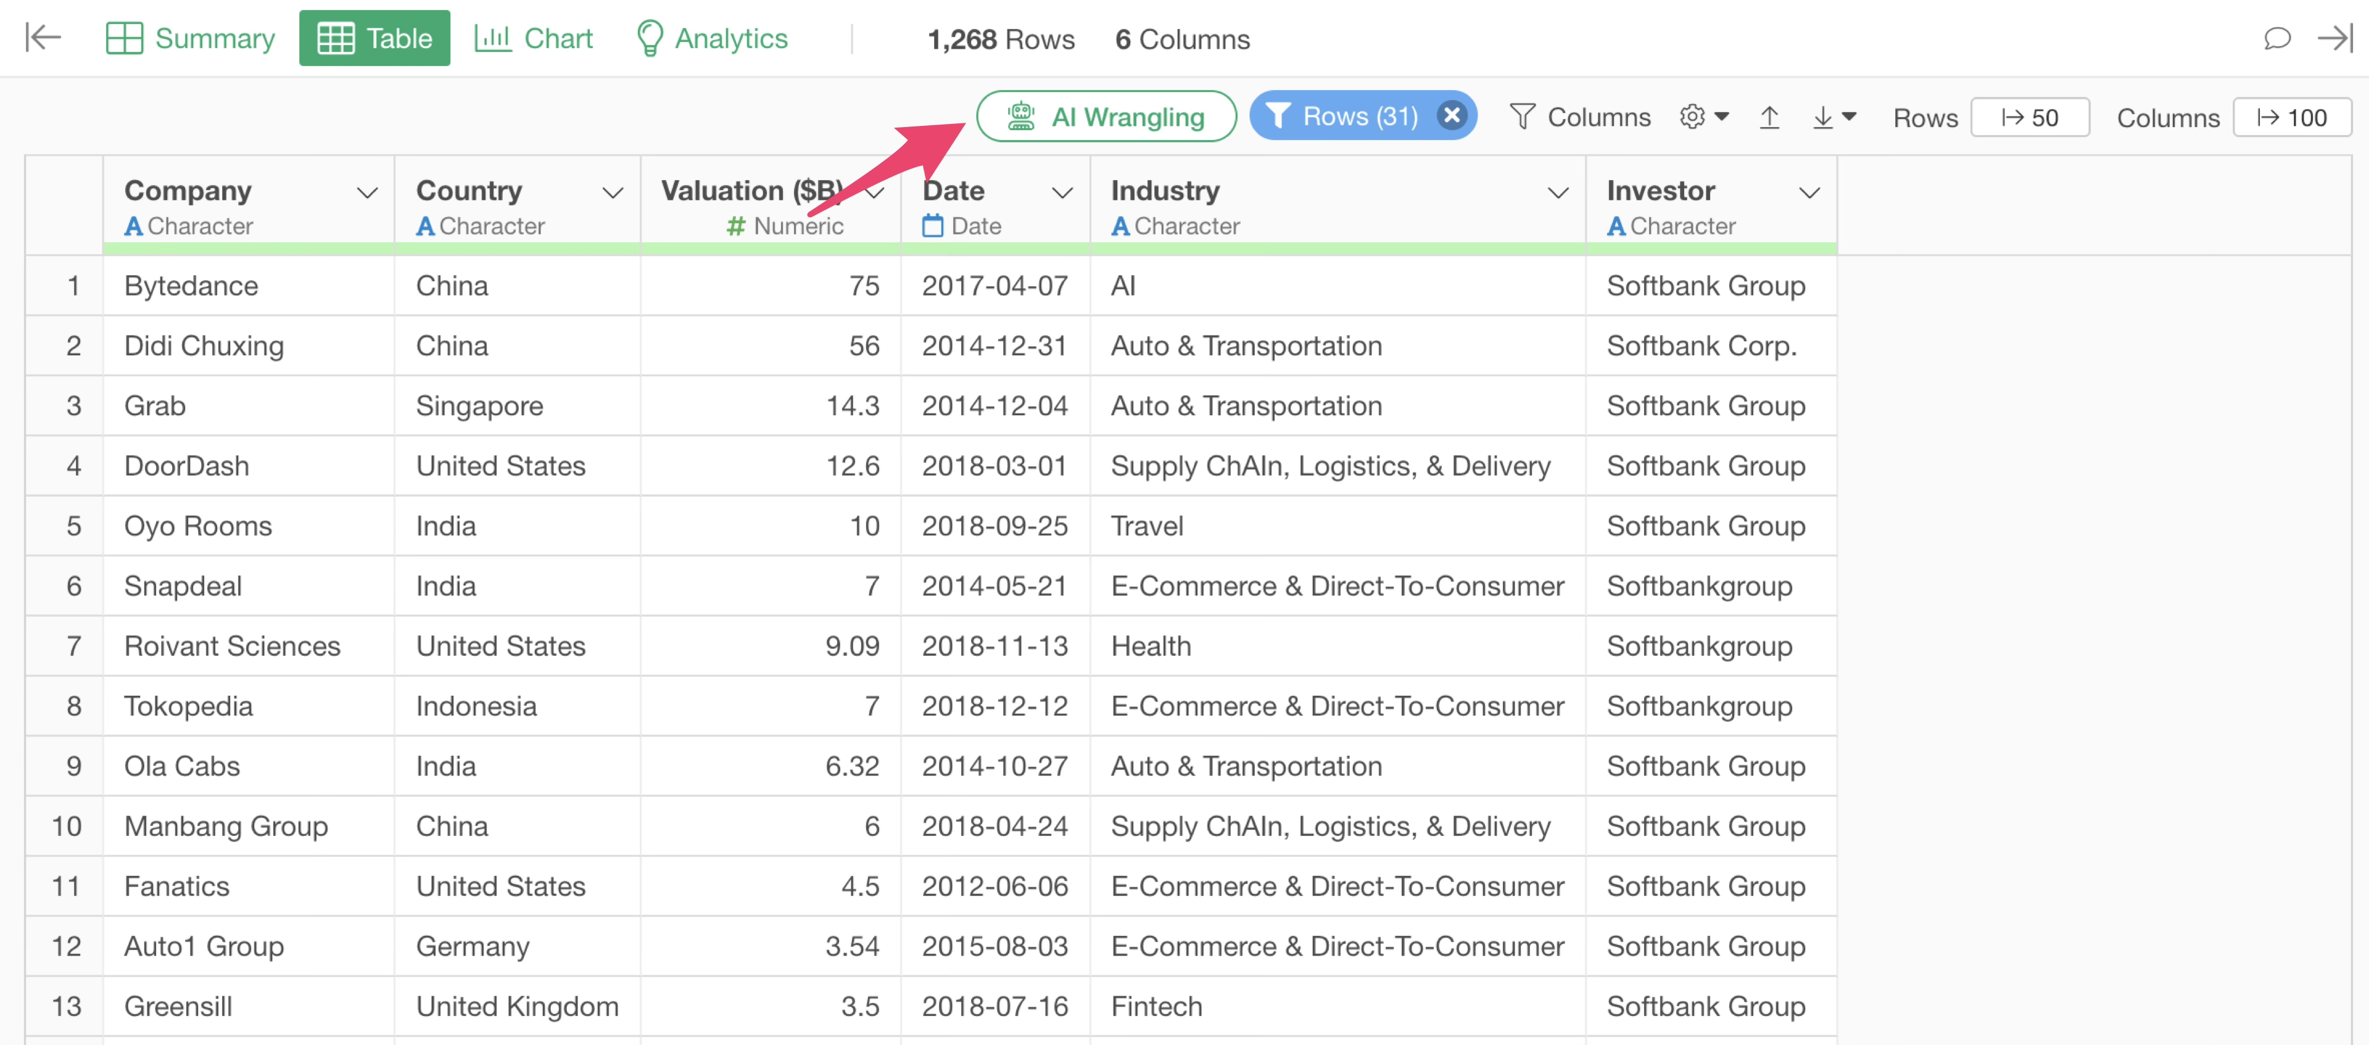Select the Grab company cell

click(248, 406)
